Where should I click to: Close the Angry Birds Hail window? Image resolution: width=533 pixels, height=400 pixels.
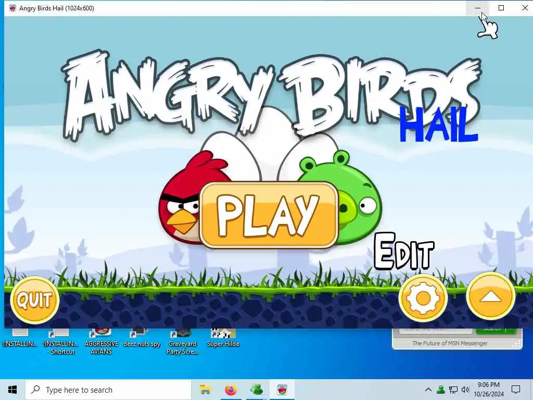tap(525, 8)
